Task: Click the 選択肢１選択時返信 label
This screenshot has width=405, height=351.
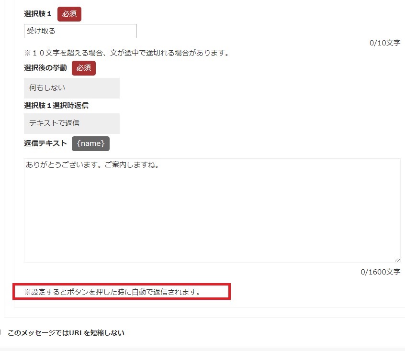Action: pos(56,106)
